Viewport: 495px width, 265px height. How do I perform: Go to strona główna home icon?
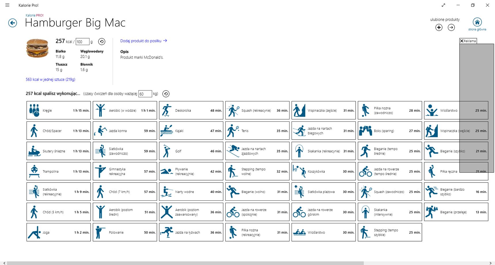click(477, 22)
